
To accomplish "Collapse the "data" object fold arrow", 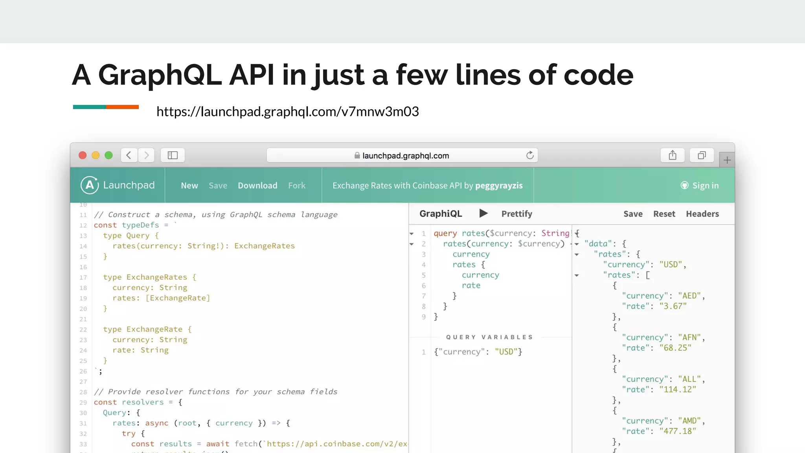I will [x=577, y=244].
